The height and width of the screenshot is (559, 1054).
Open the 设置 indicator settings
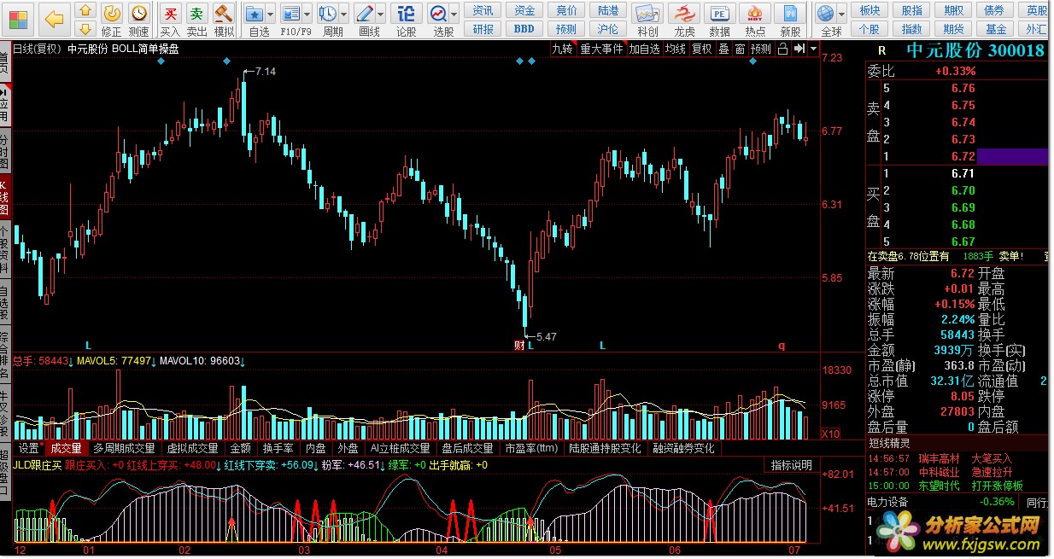click(30, 448)
